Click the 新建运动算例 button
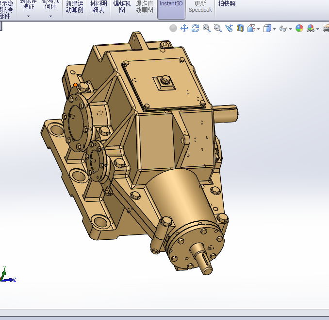This screenshot has height=320, width=329. [x=75, y=7]
